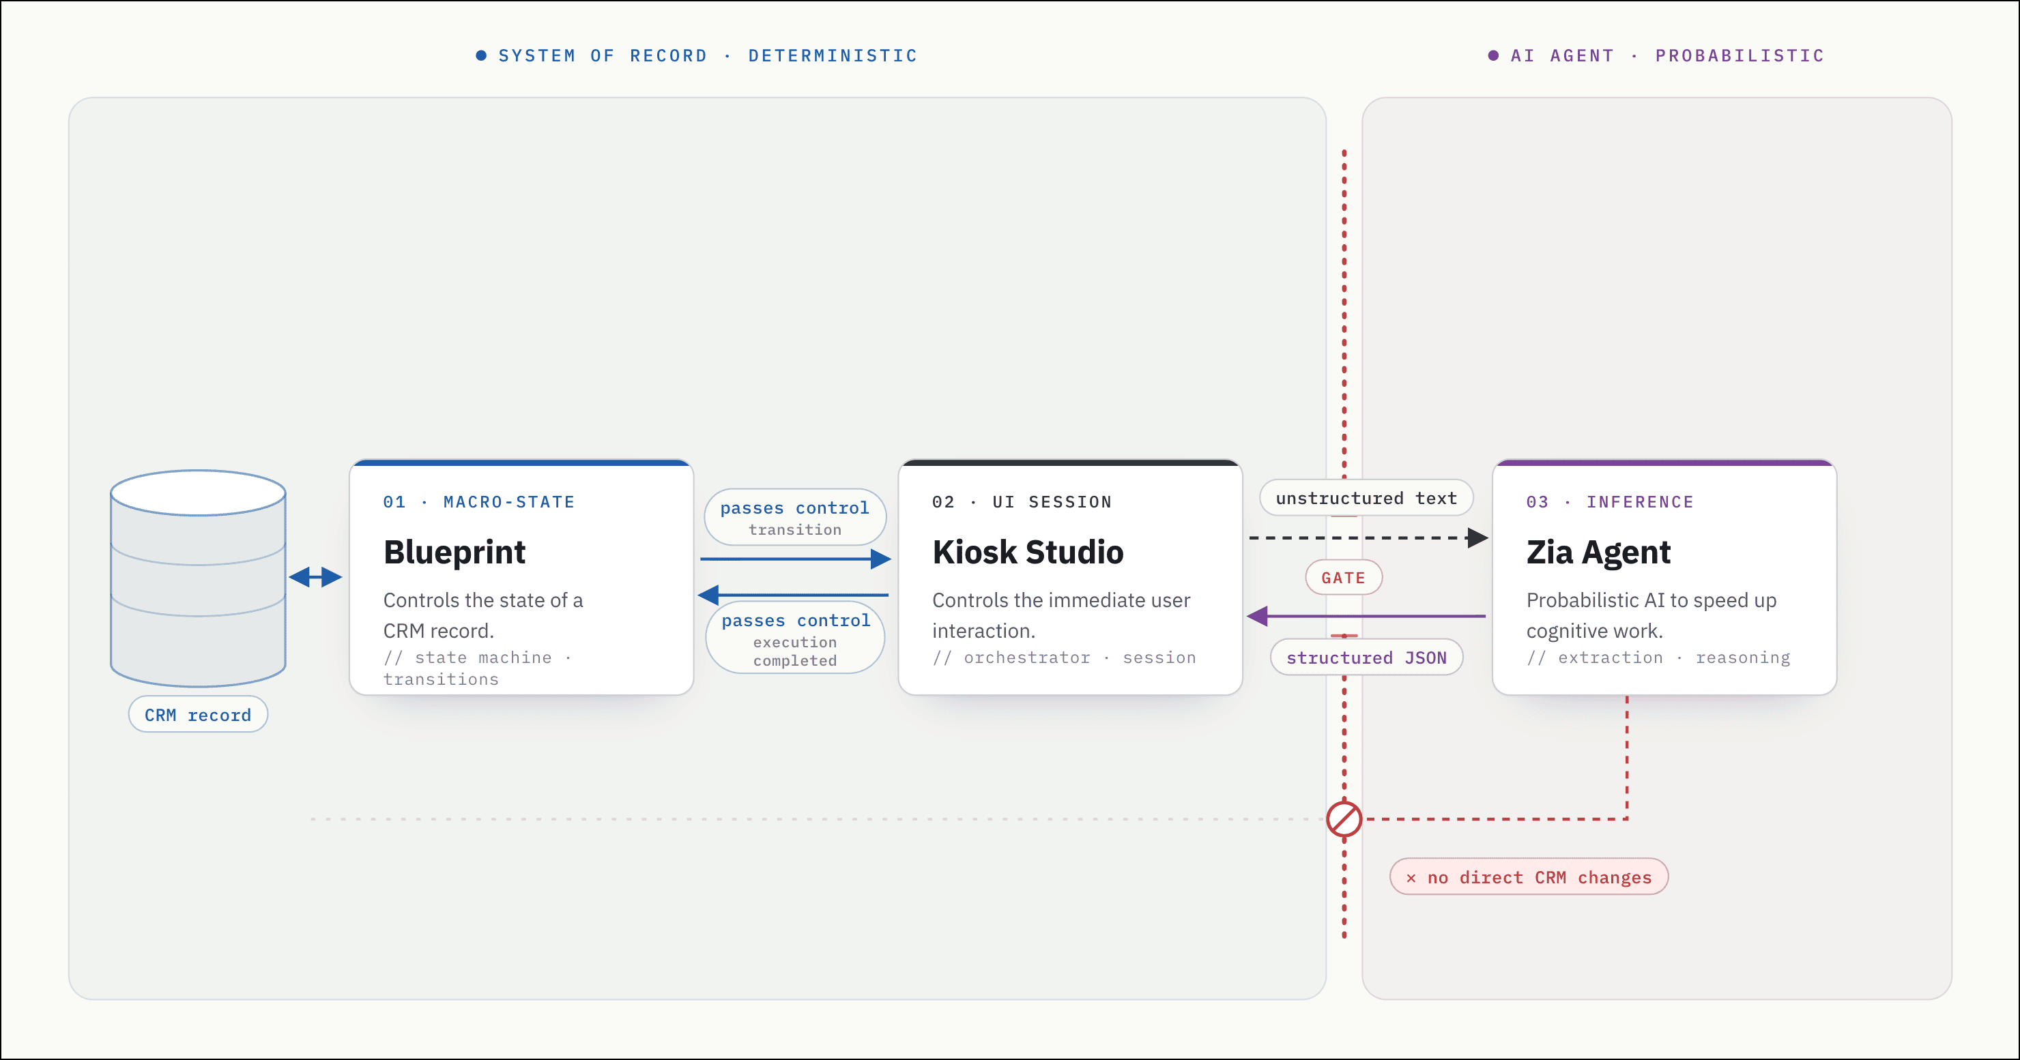Click the CRM database cylinder icon
The height and width of the screenshot is (1060, 2020).
tap(199, 578)
